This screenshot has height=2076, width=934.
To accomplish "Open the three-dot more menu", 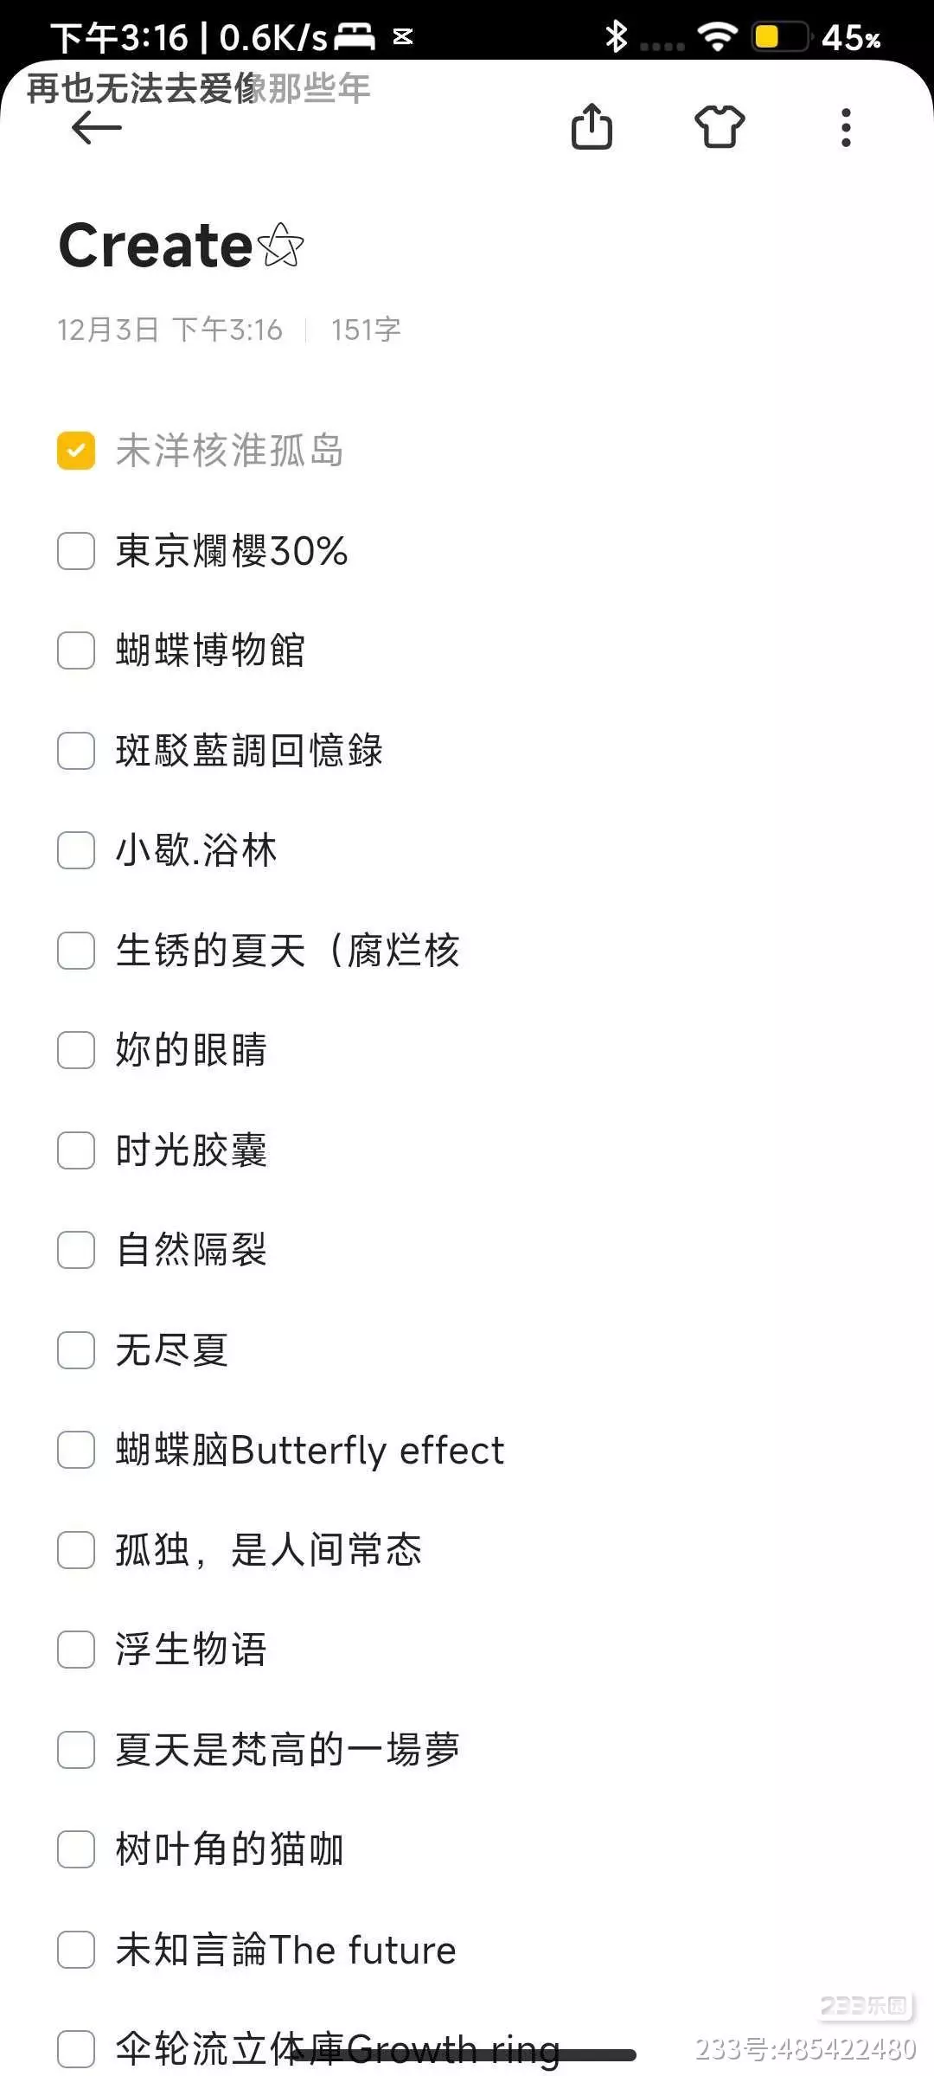I will 846,127.
